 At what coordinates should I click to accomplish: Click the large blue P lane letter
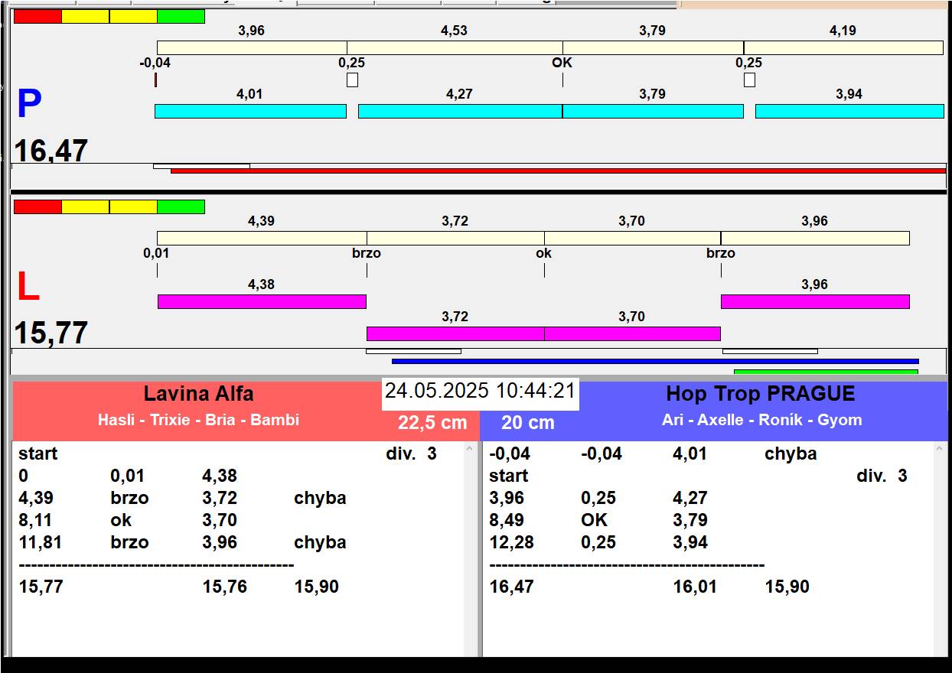tap(29, 105)
